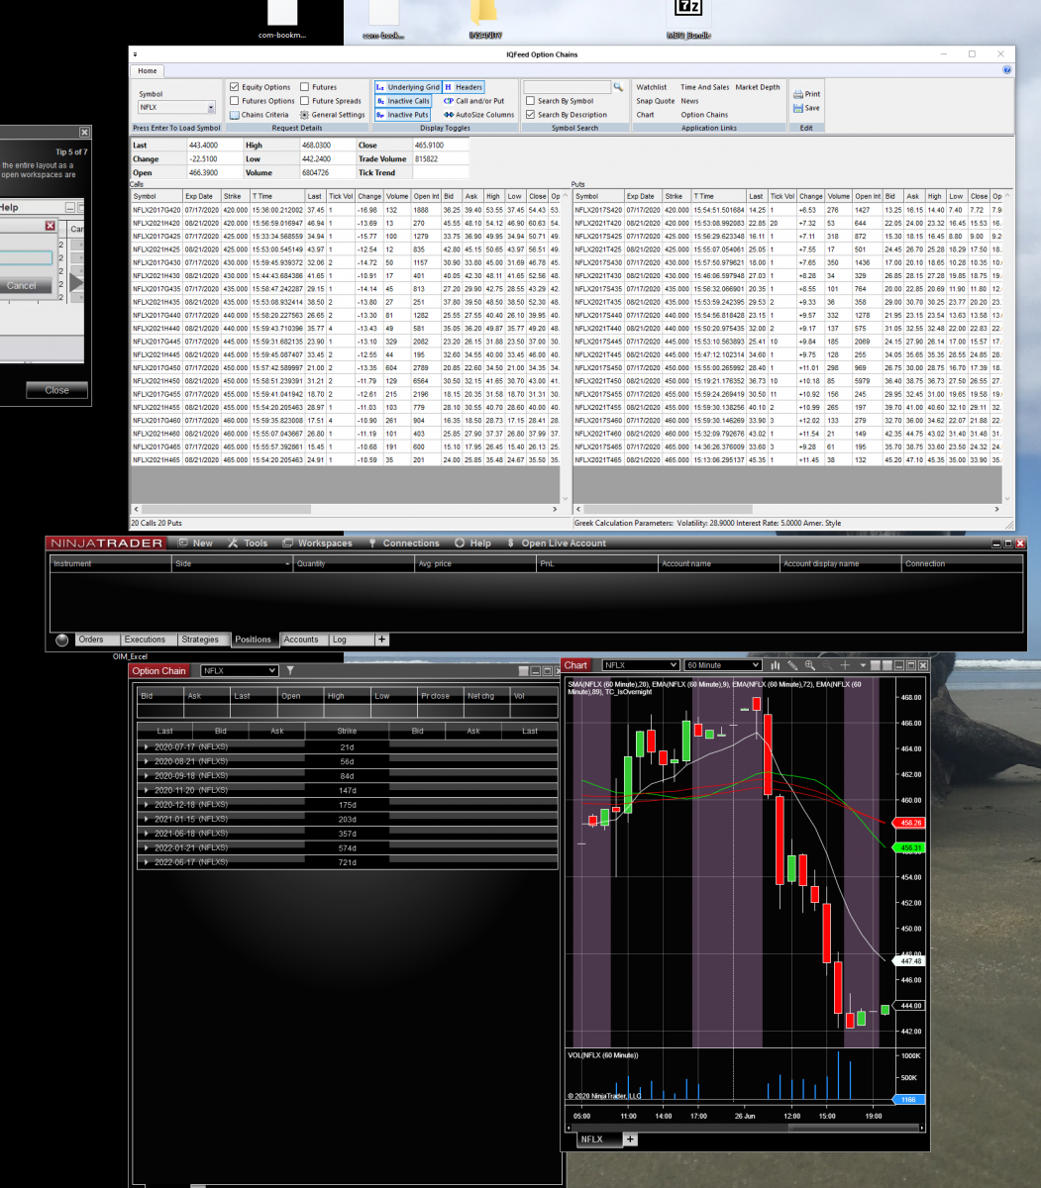Add new tab in NinjaTrader control center
Viewport: 1041px width, 1188px height.
tap(382, 640)
